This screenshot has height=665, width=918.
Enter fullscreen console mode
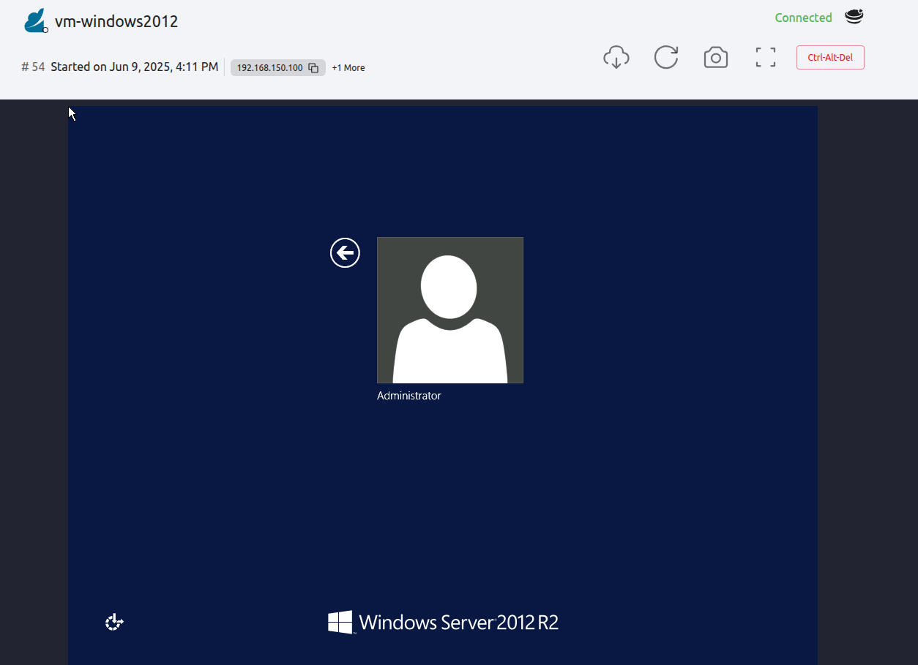pos(765,57)
